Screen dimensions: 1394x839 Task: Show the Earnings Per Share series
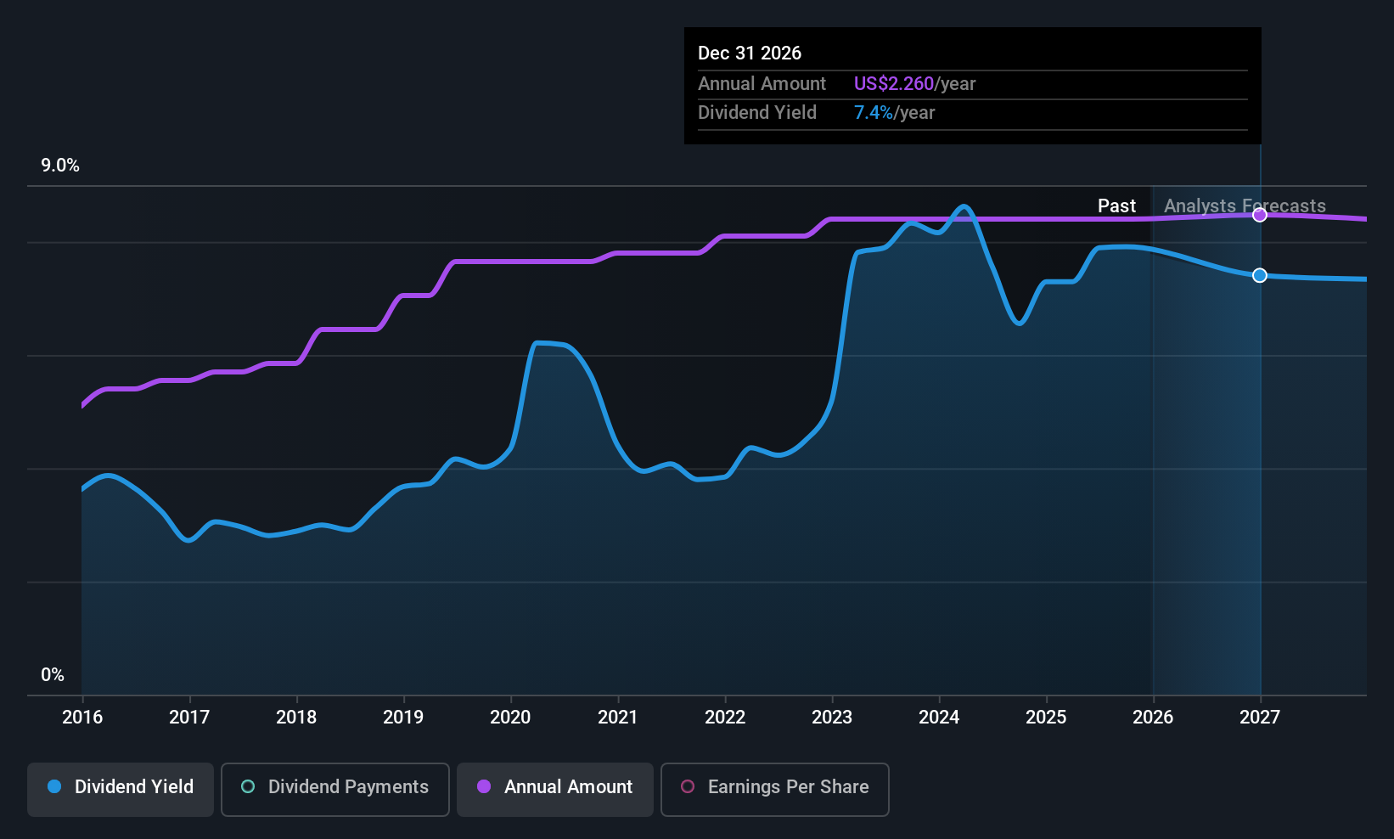point(774,789)
